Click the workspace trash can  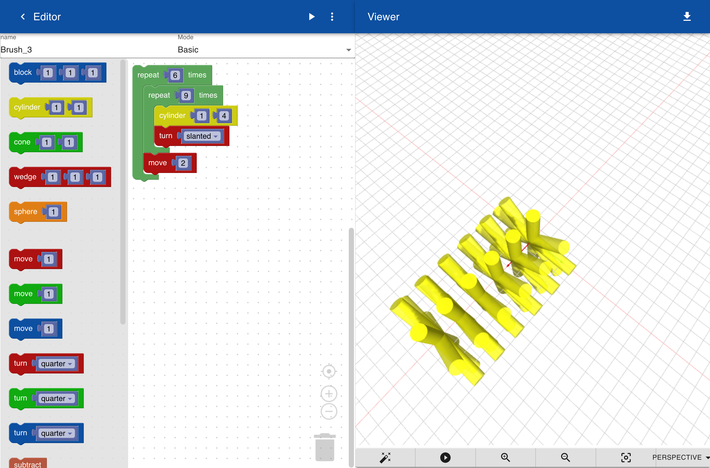pyautogui.click(x=325, y=447)
